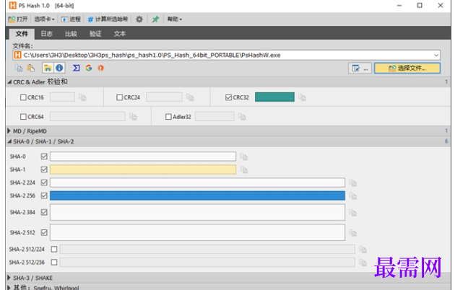Click the SHA-2 384 hash output field
455x290 pixels.
coord(197,212)
